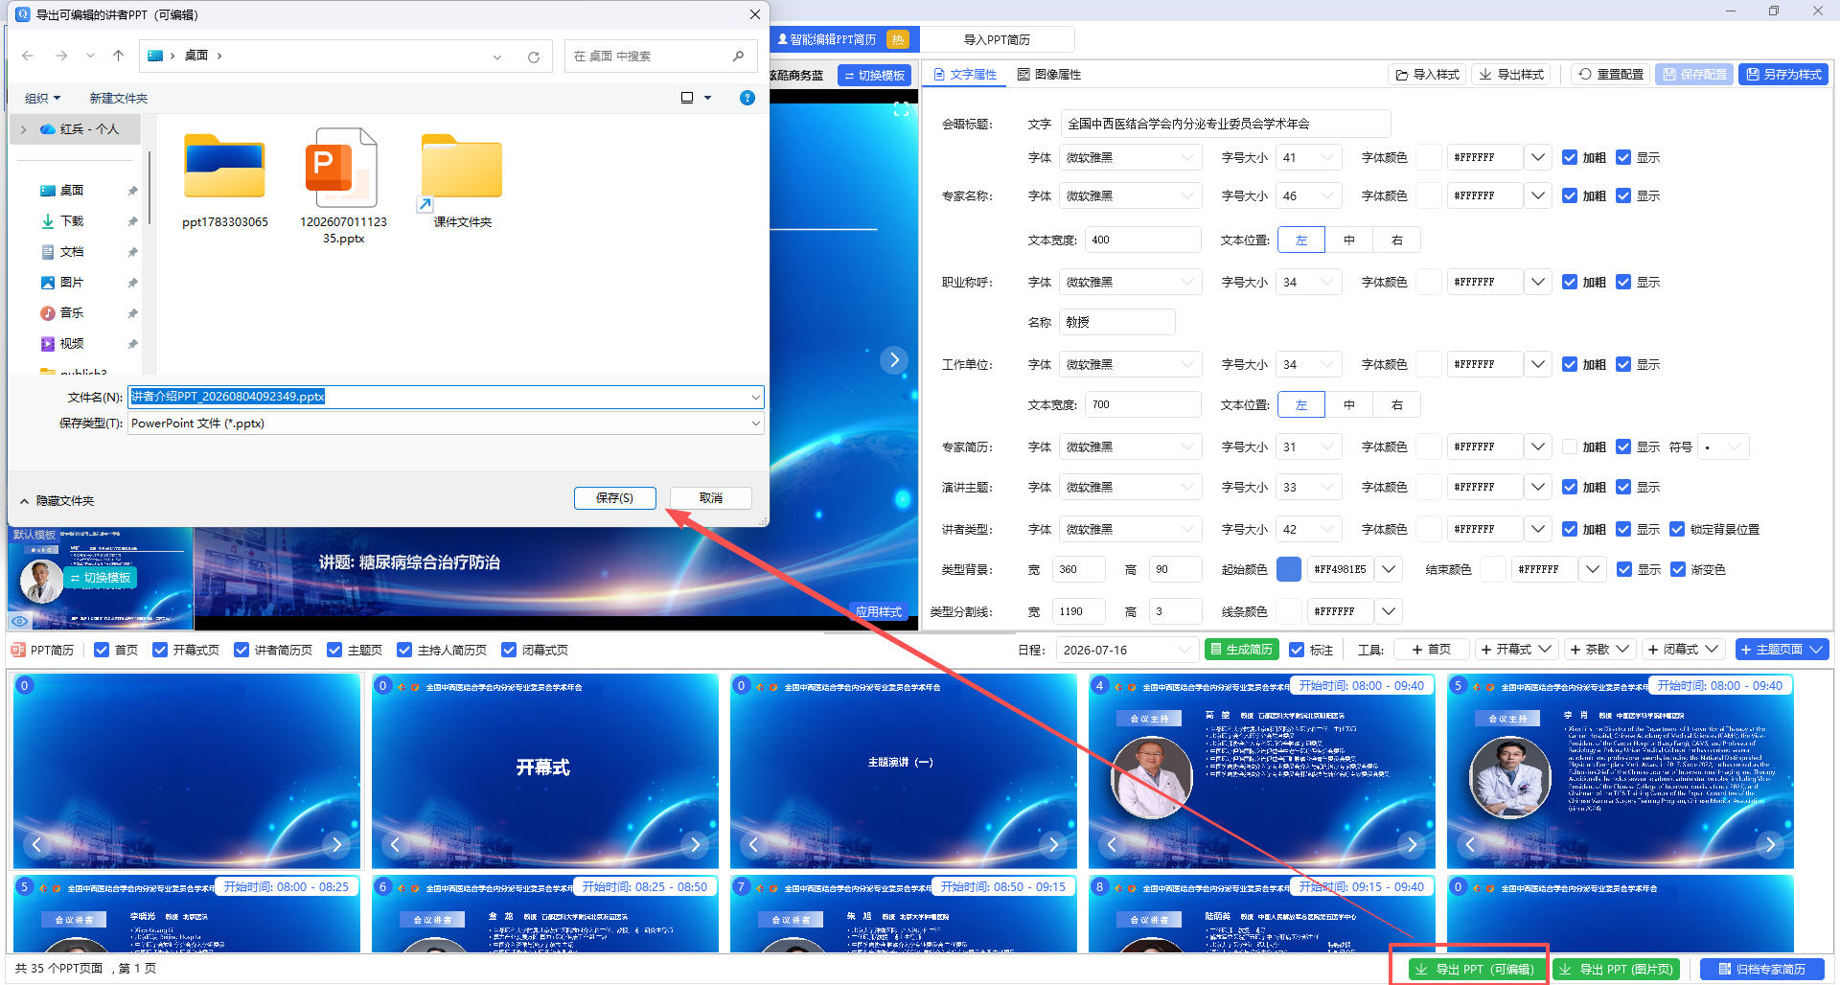1840x985 pixels.
Task: Open the 专家名称 字体 微软雅黑 dropdown
Action: [1131, 195]
